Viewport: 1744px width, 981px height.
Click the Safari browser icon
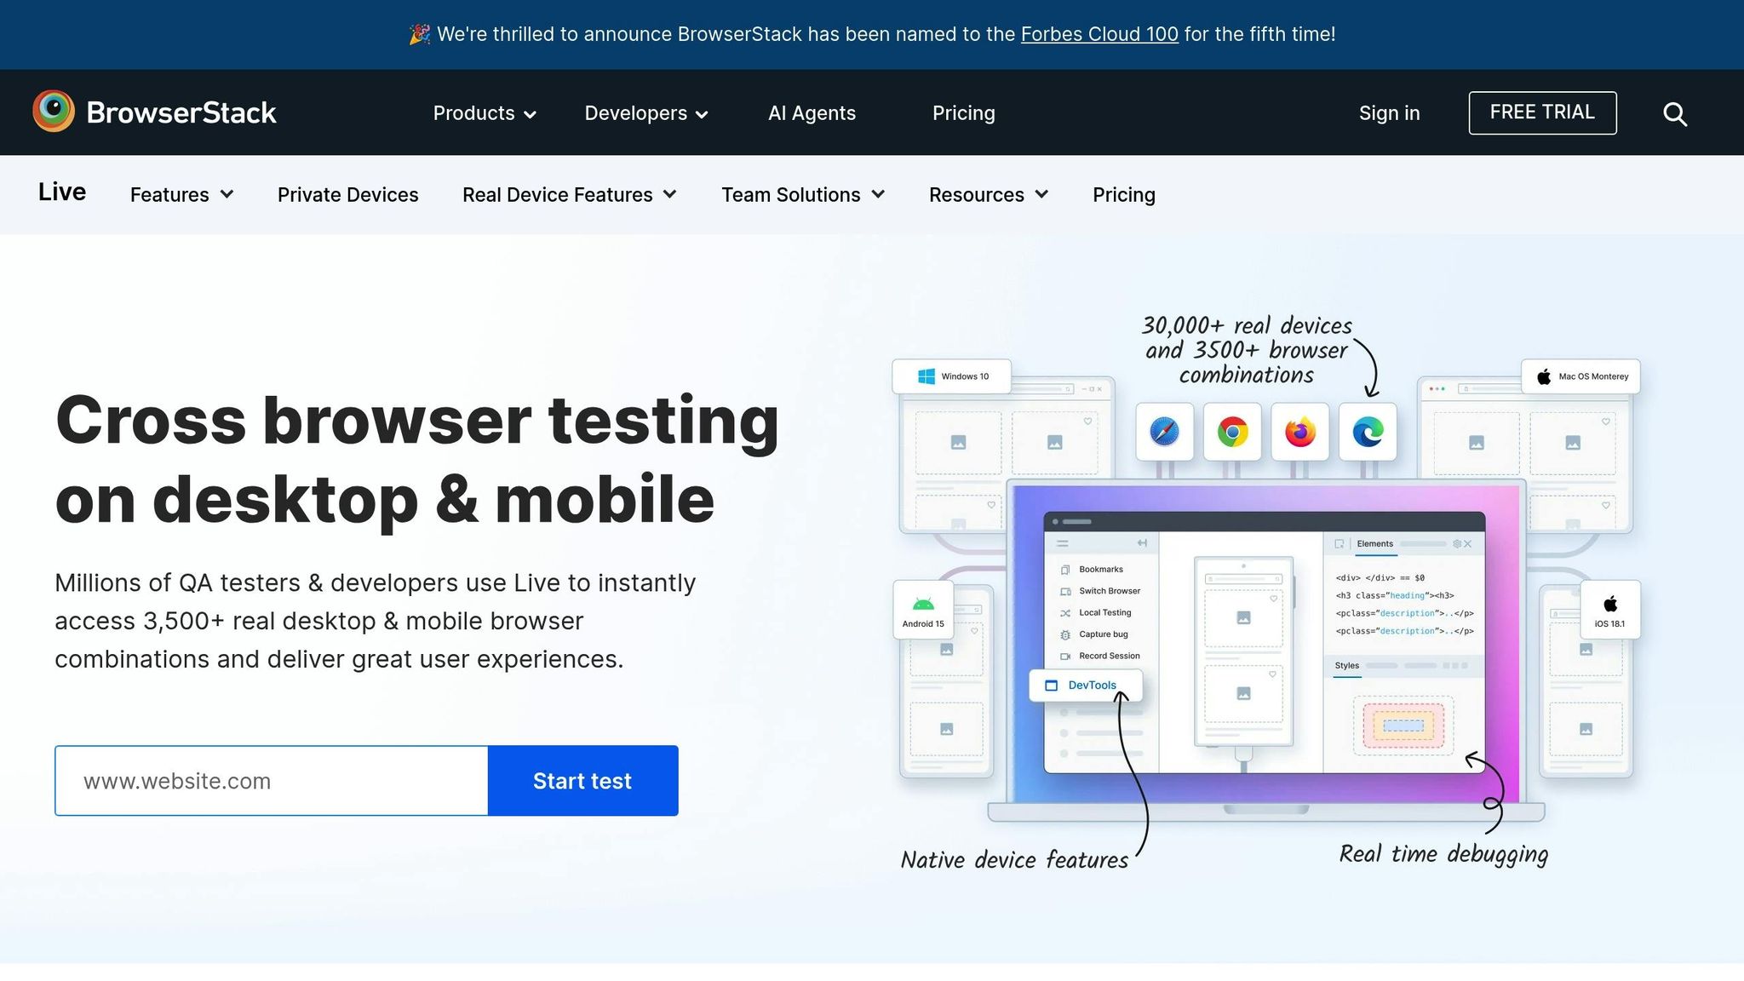tap(1164, 432)
